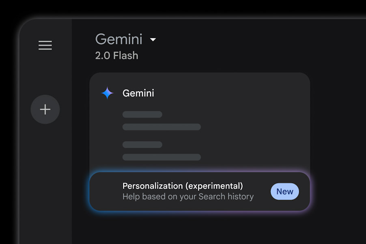Click the first long placeholder line
This screenshot has width=366, height=244.
161,127
